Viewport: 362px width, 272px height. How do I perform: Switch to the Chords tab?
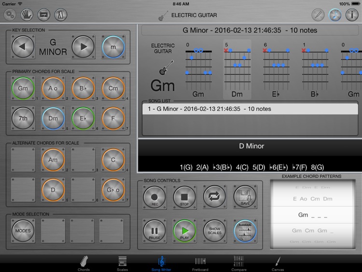click(x=84, y=263)
